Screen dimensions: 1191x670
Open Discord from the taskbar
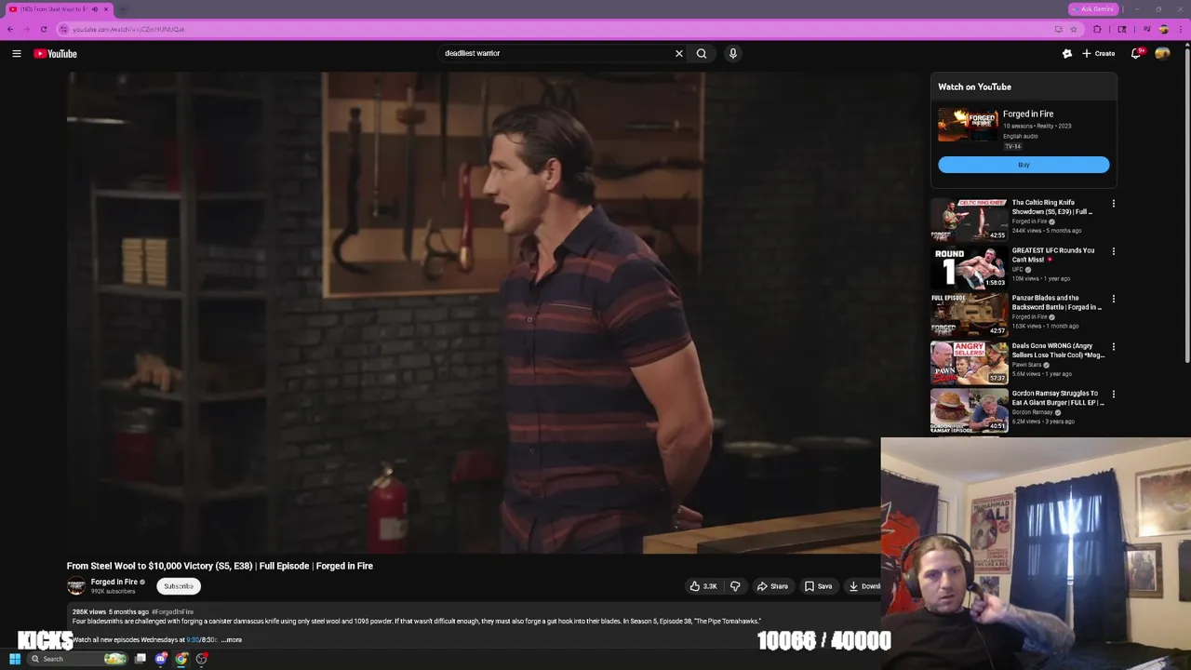click(161, 659)
